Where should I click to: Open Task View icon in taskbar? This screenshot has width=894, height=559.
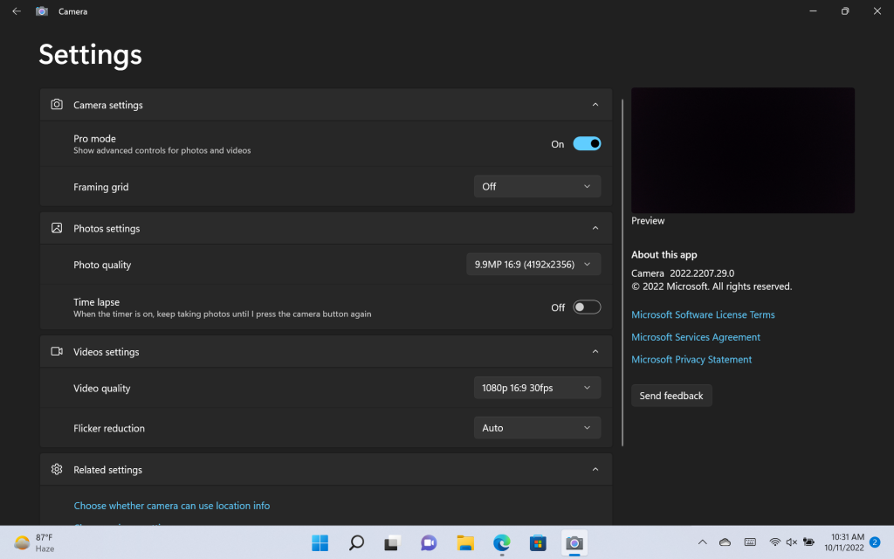pyautogui.click(x=392, y=542)
